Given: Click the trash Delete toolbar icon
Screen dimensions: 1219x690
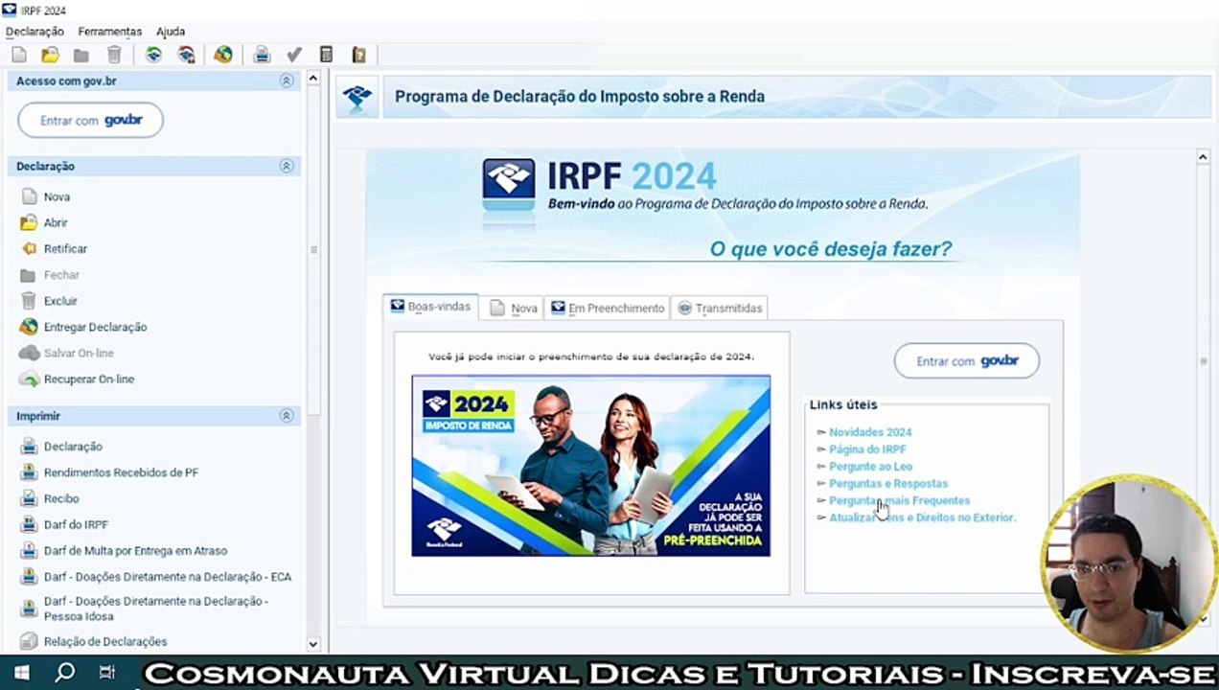Looking at the screenshot, I should (114, 56).
